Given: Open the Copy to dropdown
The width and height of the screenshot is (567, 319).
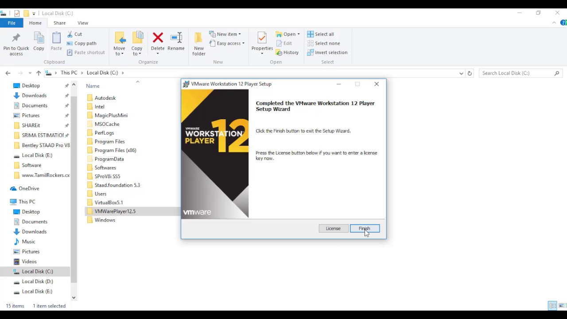Looking at the screenshot, I should 137,44.
